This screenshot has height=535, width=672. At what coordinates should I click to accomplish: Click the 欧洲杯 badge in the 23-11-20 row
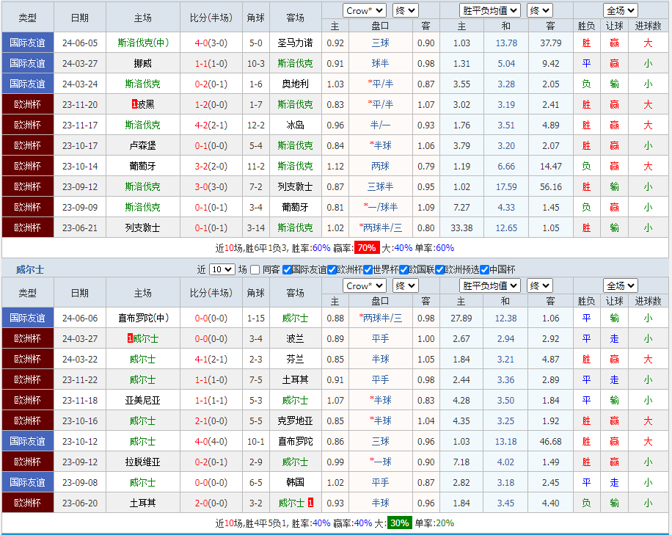[28, 104]
